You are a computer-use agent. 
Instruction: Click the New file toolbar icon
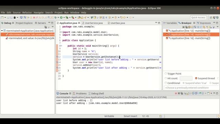(2, 18)
